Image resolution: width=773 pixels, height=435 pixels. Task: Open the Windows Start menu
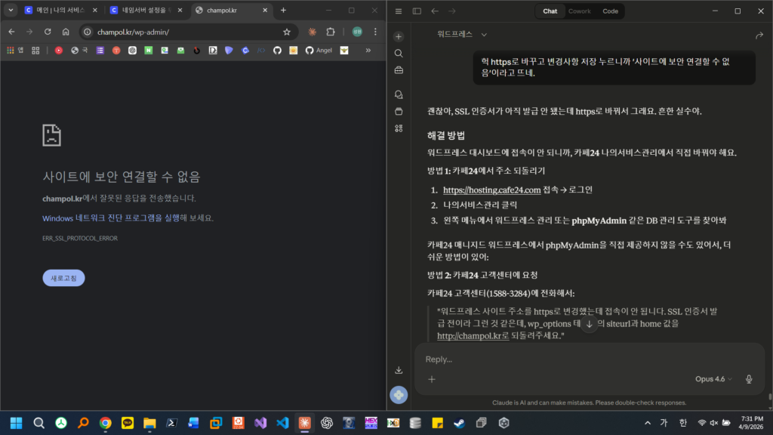coord(17,423)
